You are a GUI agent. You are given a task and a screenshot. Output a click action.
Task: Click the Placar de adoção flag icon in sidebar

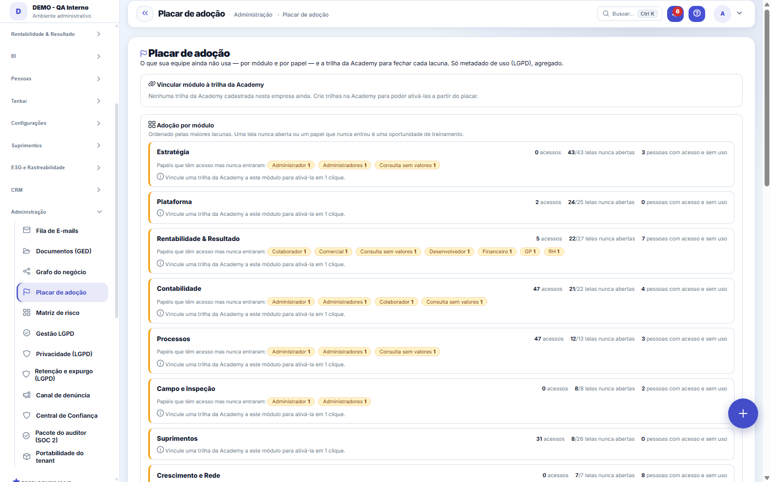27,292
